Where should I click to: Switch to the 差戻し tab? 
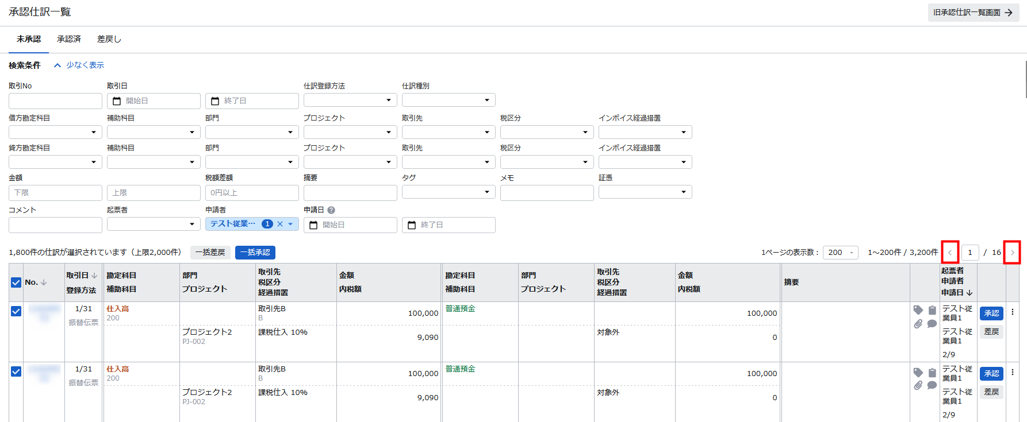[x=109, y=39]
